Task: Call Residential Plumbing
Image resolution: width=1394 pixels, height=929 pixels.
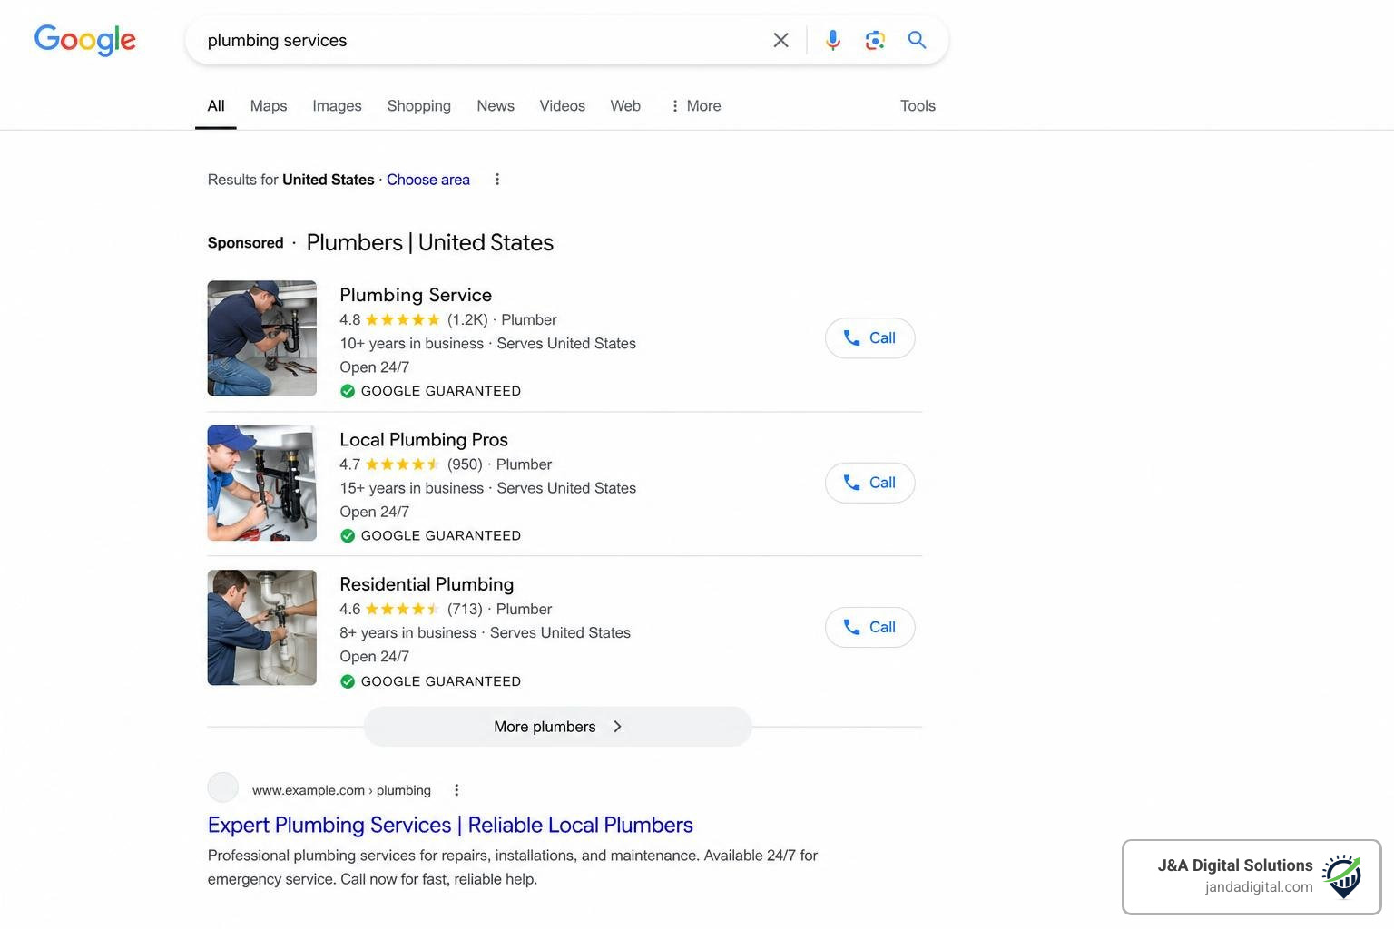Action: point(869,627)
